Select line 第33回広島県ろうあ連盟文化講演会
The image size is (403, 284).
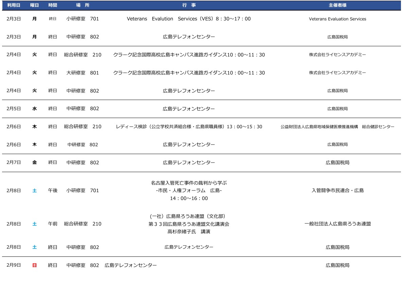tap(189, 224)
